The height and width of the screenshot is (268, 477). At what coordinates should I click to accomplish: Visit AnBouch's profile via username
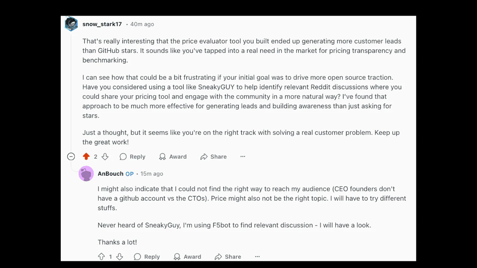(110, 173)
